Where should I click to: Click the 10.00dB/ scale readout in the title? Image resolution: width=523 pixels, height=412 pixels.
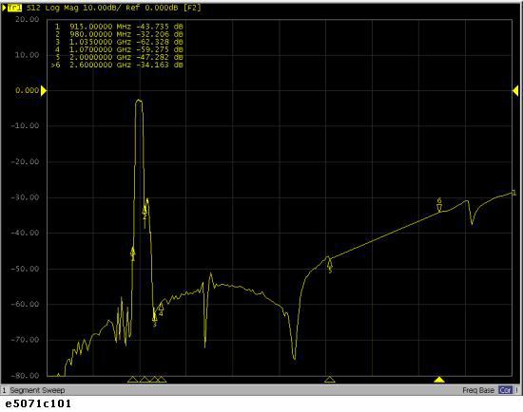point(102,8)
